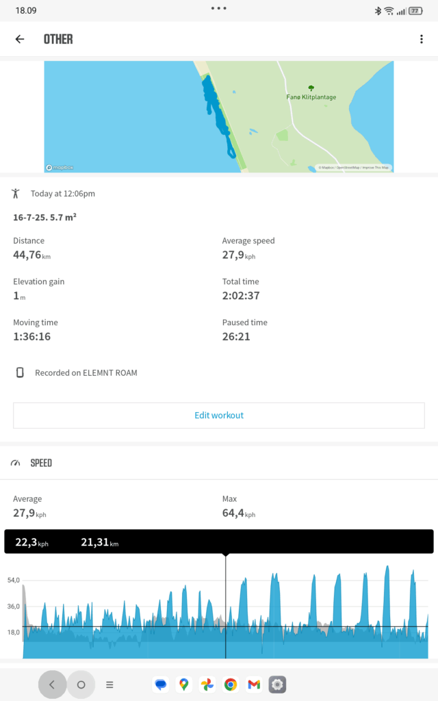Select the SPEED section header
Screen dimensions: 438x701
[219, 463]
